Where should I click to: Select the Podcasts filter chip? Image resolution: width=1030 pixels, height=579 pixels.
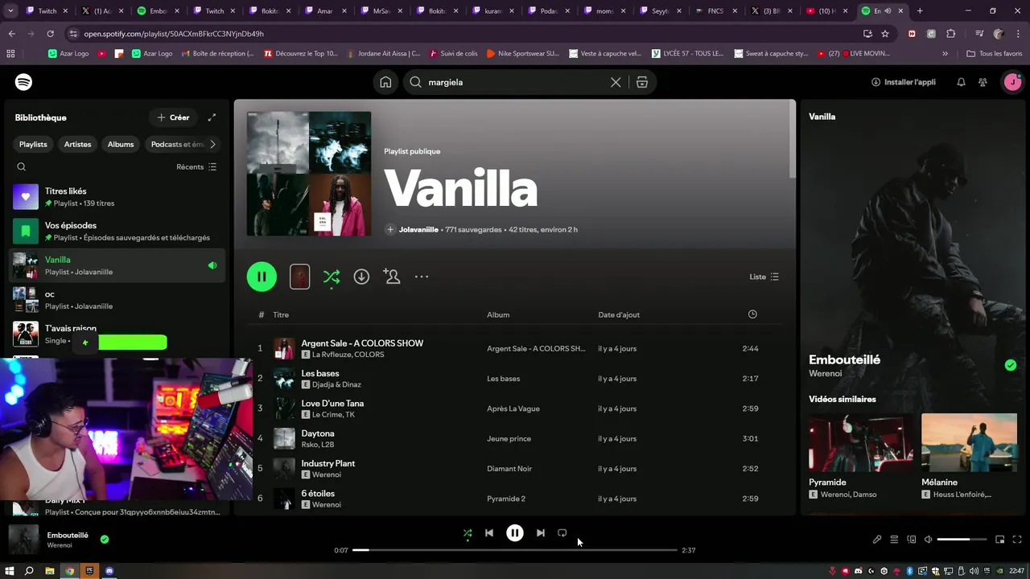click(x=176, y=144)
